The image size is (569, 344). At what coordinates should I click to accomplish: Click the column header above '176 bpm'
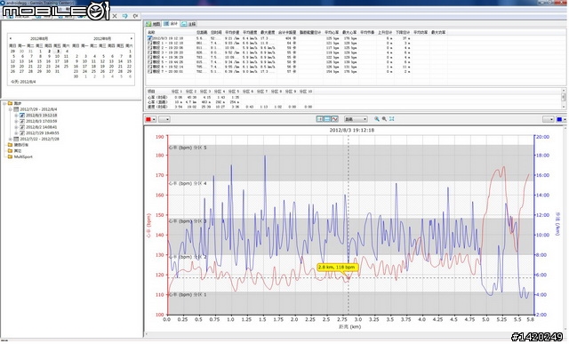349,32
